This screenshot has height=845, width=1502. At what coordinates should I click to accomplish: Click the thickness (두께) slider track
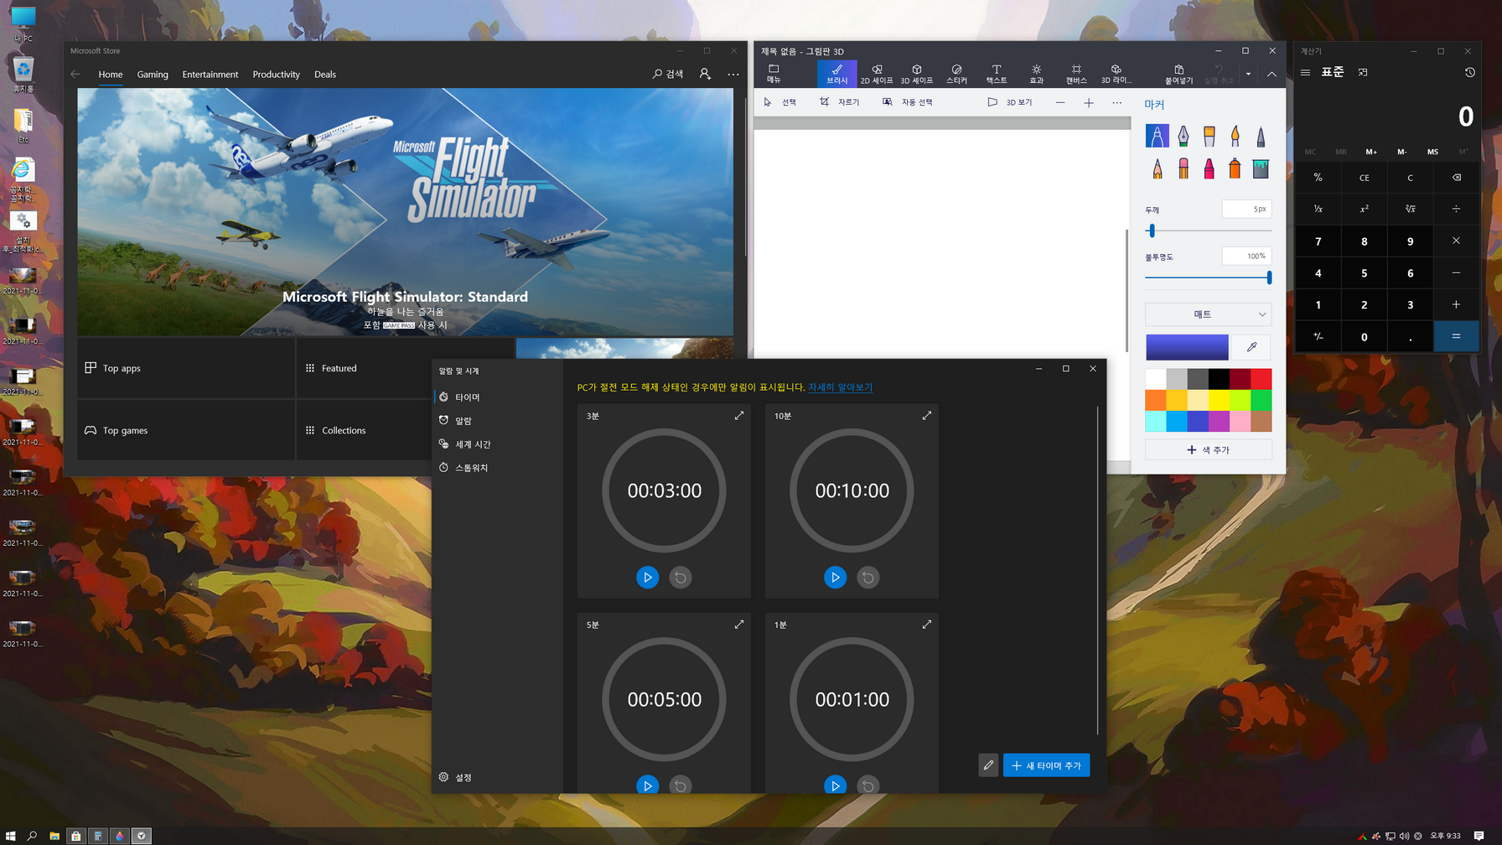pyautogui.click(x=1208, y=231)
